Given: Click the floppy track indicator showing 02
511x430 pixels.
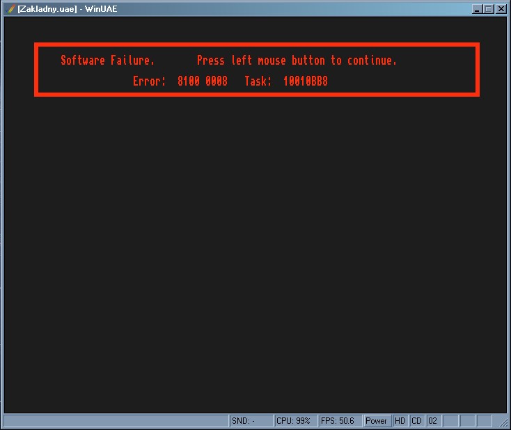Looking at the screenshot, I should pos(433,421).
